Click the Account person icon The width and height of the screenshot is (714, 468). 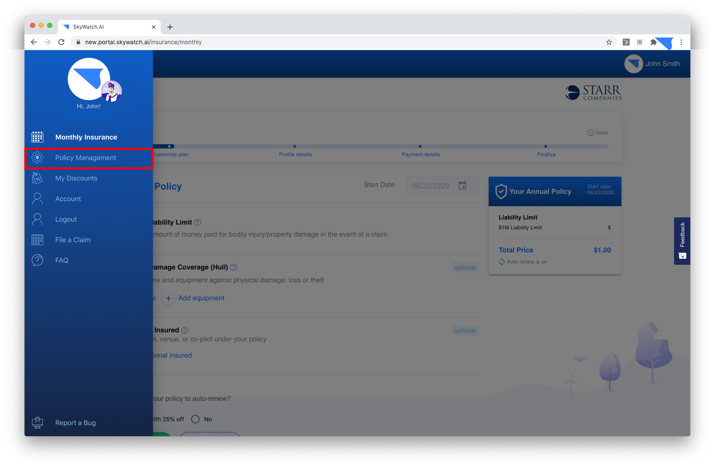(x=37, y=198)
